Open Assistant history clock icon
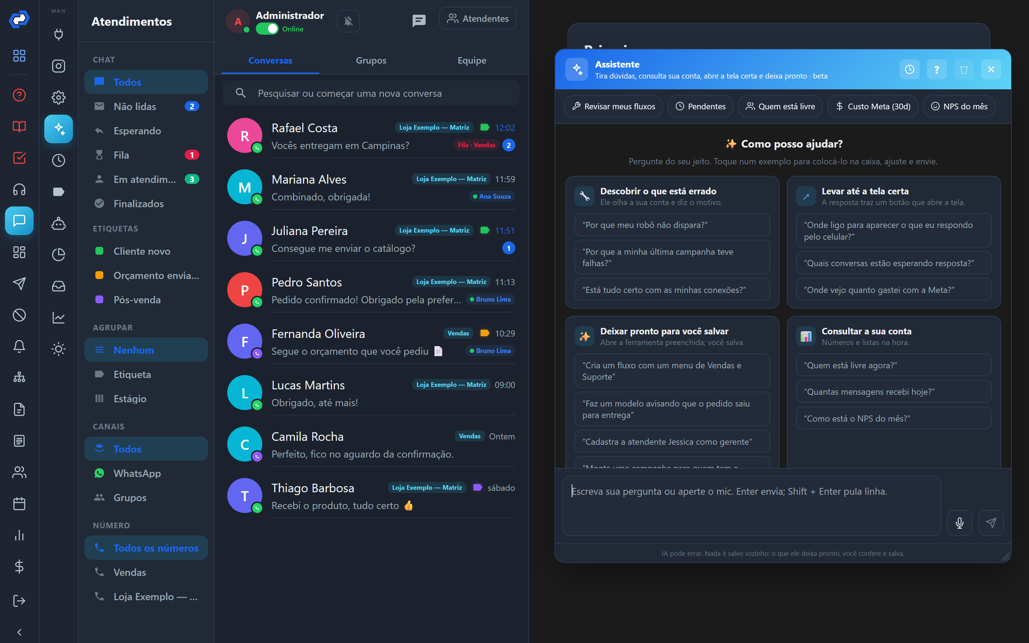The width and height of the screenshot is (1029, 643). tap(910, 69)
